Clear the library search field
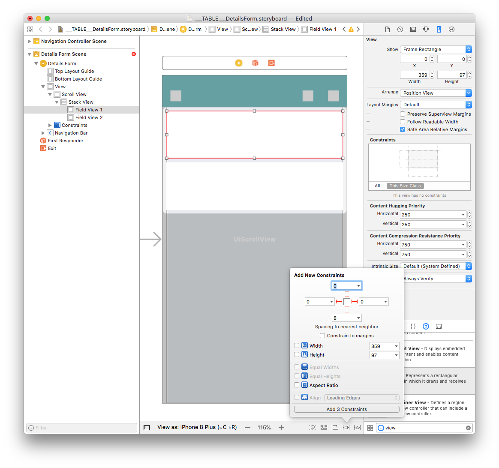Image resolution: width=499 pixels, height=468 pixels. pos(468,428)
